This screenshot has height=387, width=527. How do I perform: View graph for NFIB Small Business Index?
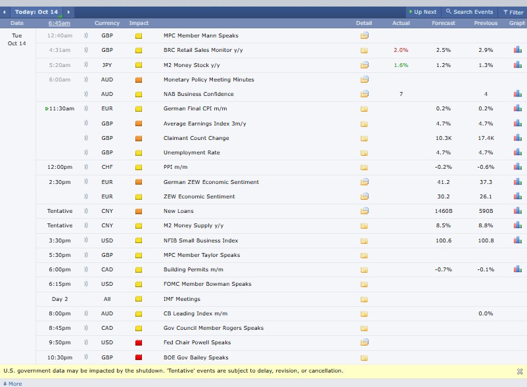517,240
